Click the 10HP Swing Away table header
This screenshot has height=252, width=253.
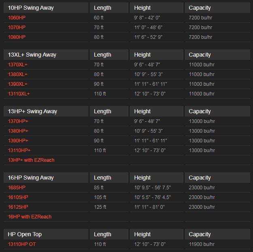coord(31,8)
